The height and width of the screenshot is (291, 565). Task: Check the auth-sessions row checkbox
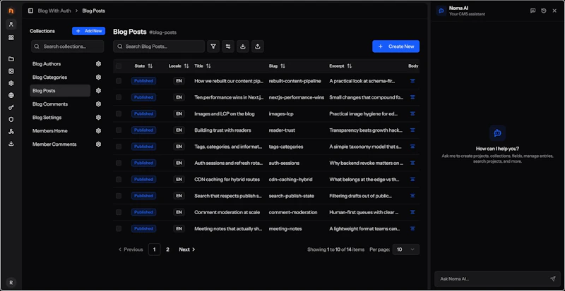(119, 163)
